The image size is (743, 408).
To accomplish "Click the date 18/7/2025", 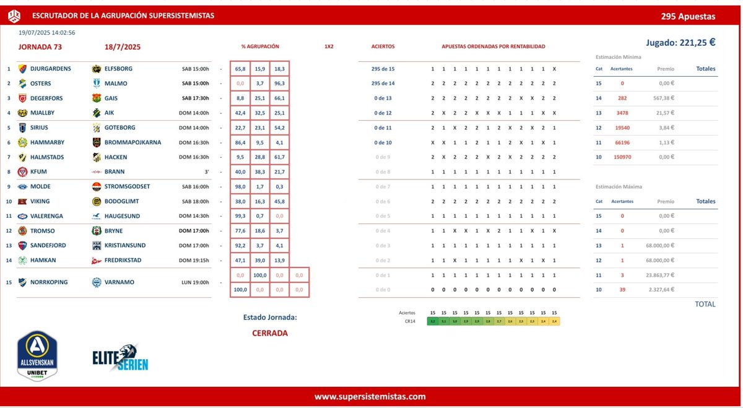I will pos(123,46).
